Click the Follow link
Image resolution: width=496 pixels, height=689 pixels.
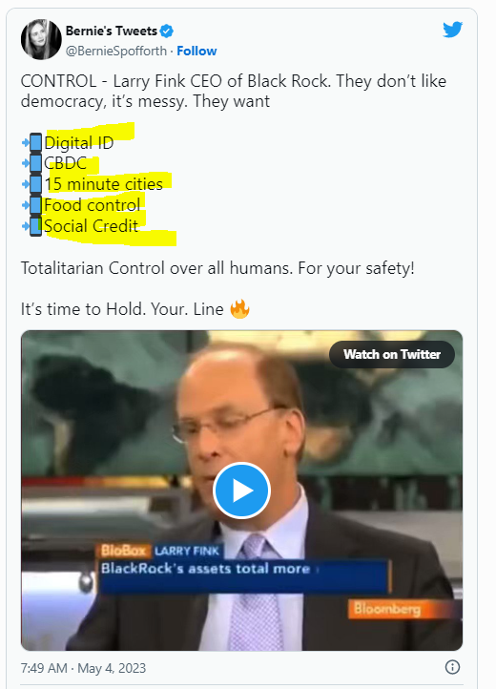(x=196, y=51)
